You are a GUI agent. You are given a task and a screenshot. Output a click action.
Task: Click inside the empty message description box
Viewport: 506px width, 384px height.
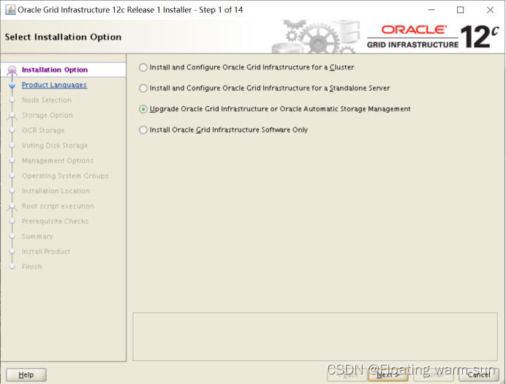pyautogui.click(x=315, y=337)
